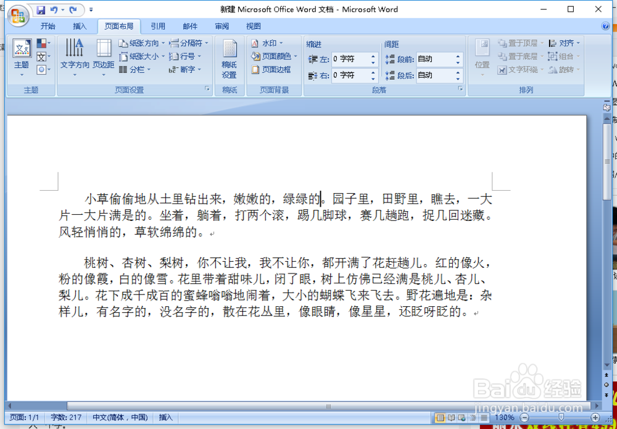Open 位置 position menu
Viewport: 617px width, 429px height.
482,57
